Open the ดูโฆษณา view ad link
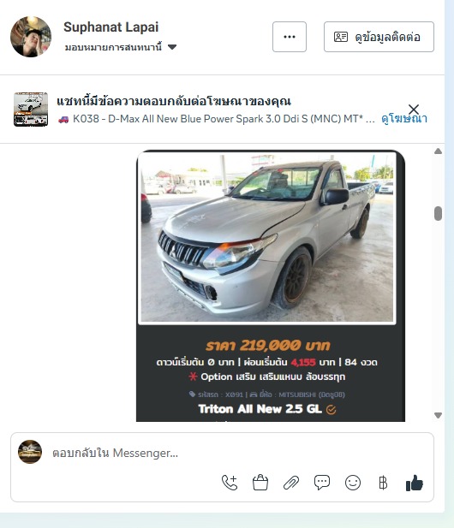Viewport: 454px width, 528px height. coord(404,119)
